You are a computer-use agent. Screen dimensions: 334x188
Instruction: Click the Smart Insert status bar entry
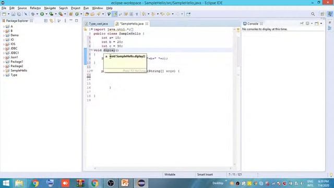click(205, 174)
